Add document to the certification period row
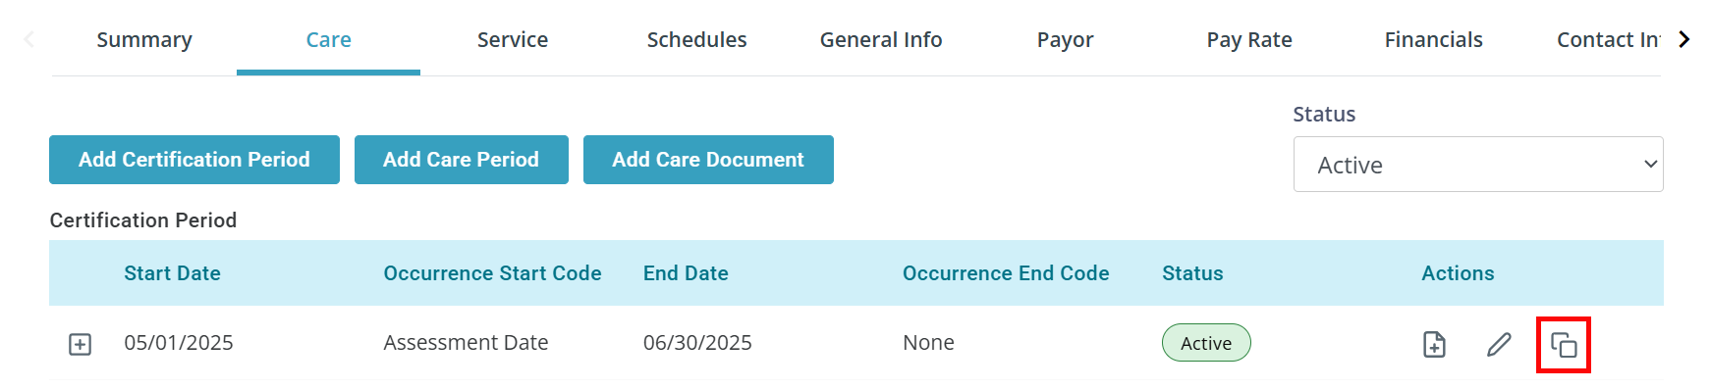Screen dimensions: 1710x389 (x=1434, y=345)
